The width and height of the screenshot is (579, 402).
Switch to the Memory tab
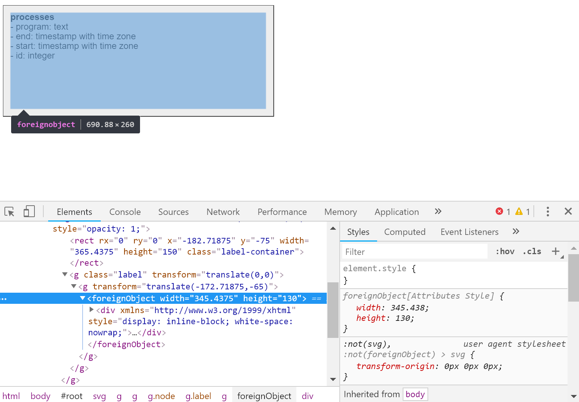pyautogui.click(x=341, y=212)
